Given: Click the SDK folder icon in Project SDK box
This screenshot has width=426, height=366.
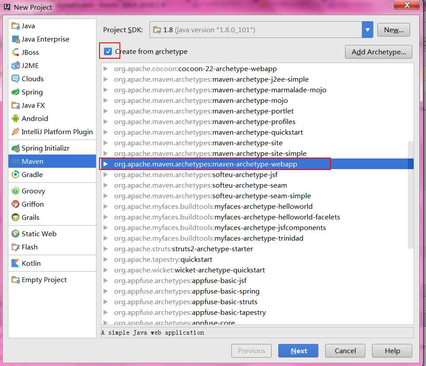Looking at the screenshot, I should pos(157,30).
